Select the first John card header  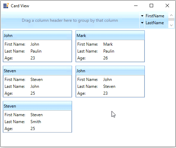coord(37,36)
